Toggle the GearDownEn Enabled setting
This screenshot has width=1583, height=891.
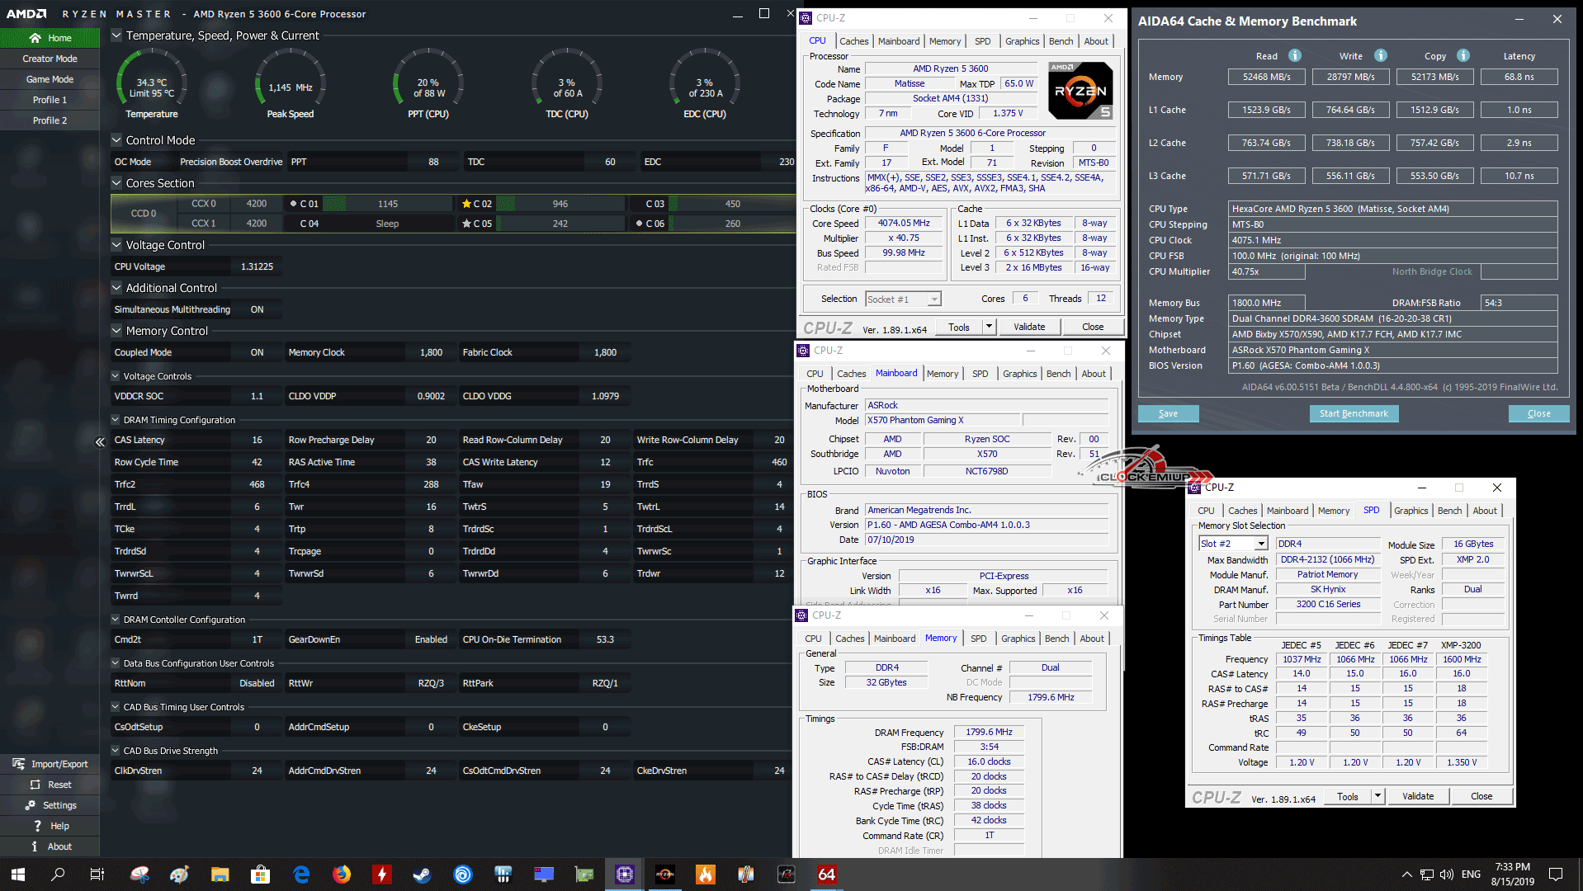pyautogui.click(x=430, y=639)
